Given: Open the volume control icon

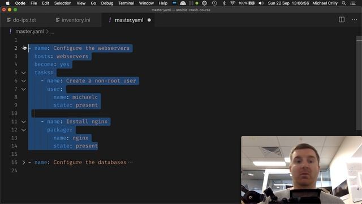Looking at the screenshot, I should 261,3.
